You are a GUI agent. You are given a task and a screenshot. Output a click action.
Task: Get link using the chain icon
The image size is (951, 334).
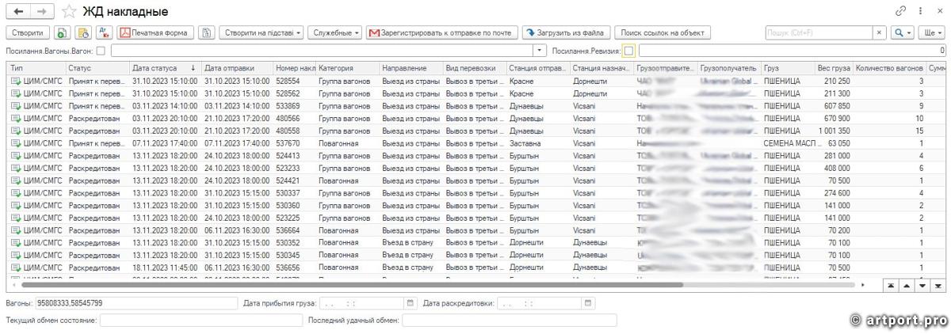tap(900, 12)
